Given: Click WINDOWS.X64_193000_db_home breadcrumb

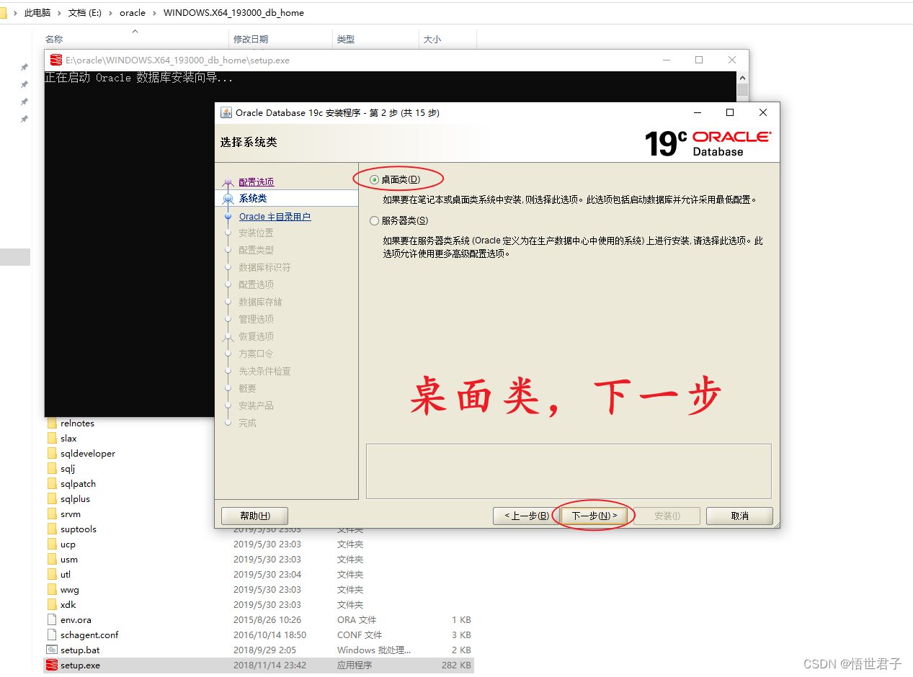Looking at the screenshot, I should tap(233, 13).
